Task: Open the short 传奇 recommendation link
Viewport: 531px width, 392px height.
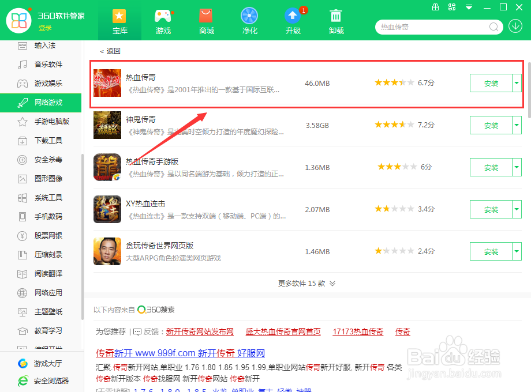Action: point(403,332)
